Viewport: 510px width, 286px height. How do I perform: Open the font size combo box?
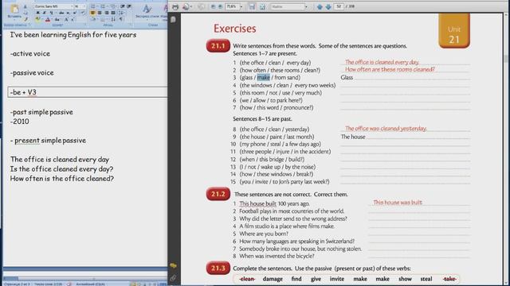pyautogui.click(x=80, y=6)
